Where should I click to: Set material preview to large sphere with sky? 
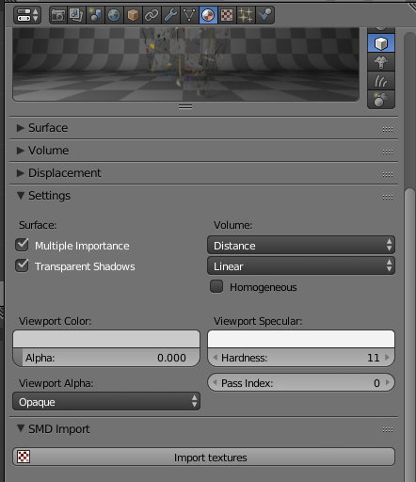coord(381,100)
